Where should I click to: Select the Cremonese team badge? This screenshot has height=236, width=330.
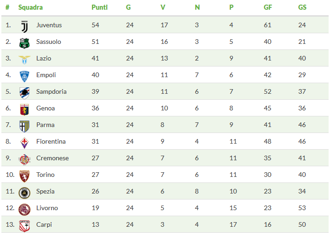pos(24,160)
